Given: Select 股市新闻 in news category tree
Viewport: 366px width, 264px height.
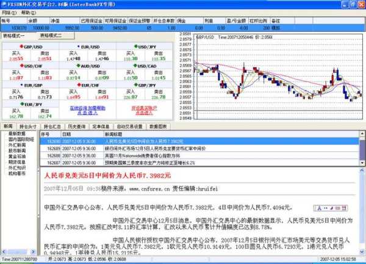Looking at the screenshot, I should tap(17, 151).
